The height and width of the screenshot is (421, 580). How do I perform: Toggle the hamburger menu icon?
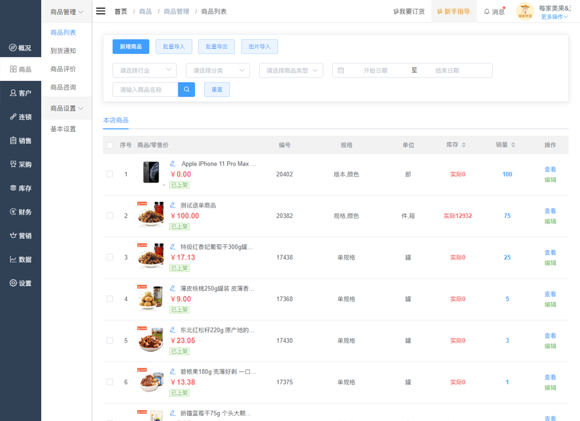pyautogui.click(x=101, y=11)
